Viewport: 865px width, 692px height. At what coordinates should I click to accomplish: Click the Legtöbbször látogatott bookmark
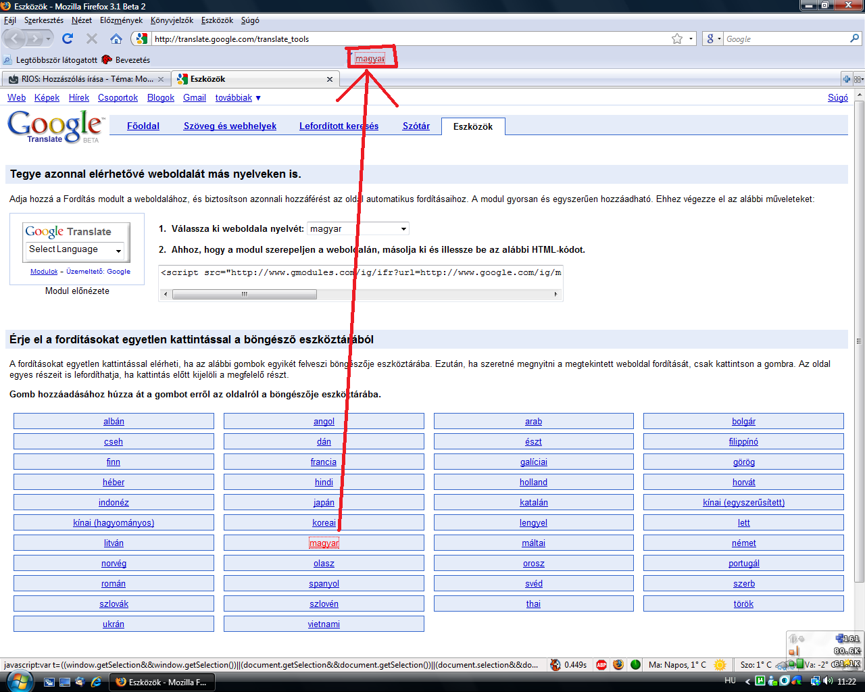pos(50,60)
